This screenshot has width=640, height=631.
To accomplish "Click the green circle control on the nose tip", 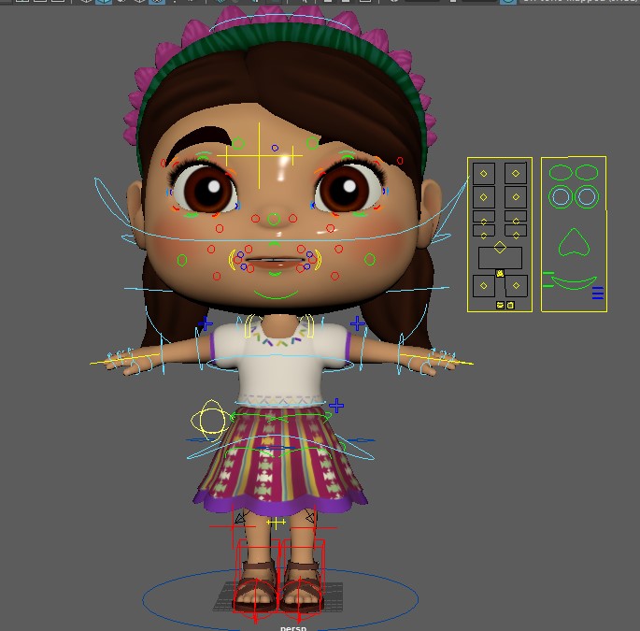I will click(x=274, y=220).
